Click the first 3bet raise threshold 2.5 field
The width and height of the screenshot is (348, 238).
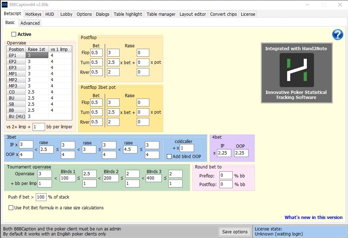47,149
